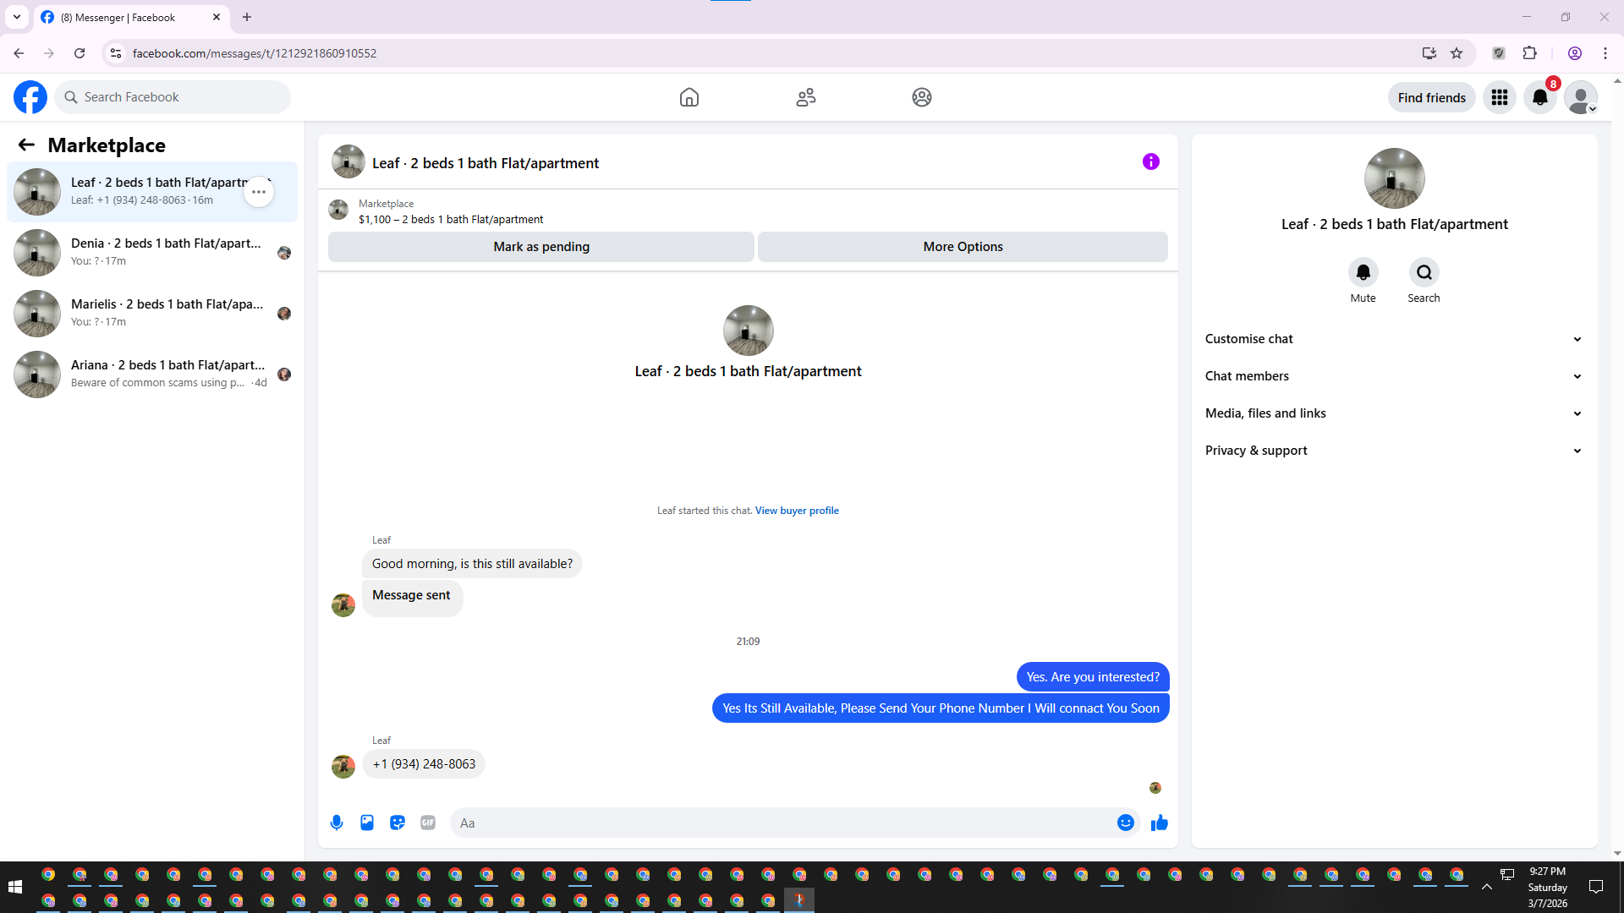Image resolution: width=1624 pixels, height=913 pixels.
Task: Click listing photo in right info panel
Action: click(1395, 178)
